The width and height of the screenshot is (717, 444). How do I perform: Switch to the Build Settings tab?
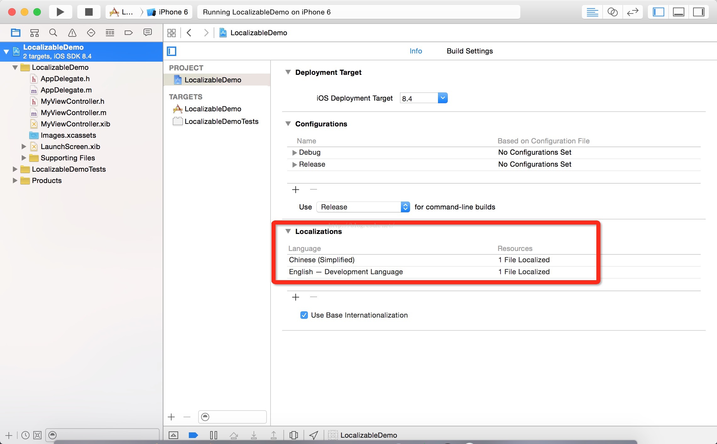(x=470, y=51)
